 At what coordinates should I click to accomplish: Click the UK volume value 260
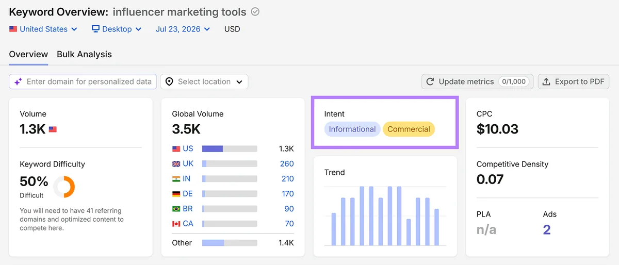pos(287,164)
